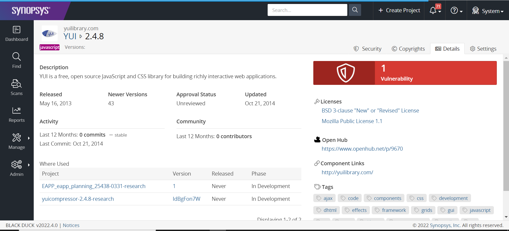Open the Settings tab
509x231 pixels.
(483, 49)
